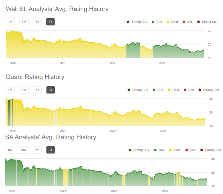Toggle Strong Buy legend dot in Wall St. chart
Screen dimensions: 223x194
(x=128, y=22)
